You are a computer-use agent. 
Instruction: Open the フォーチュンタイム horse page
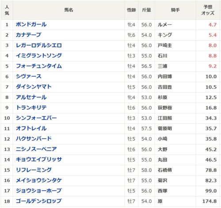point(39,66)
